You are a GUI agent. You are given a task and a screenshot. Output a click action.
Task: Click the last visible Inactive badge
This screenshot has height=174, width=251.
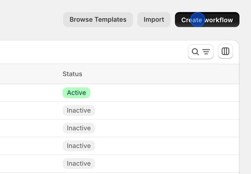point(79,163)
